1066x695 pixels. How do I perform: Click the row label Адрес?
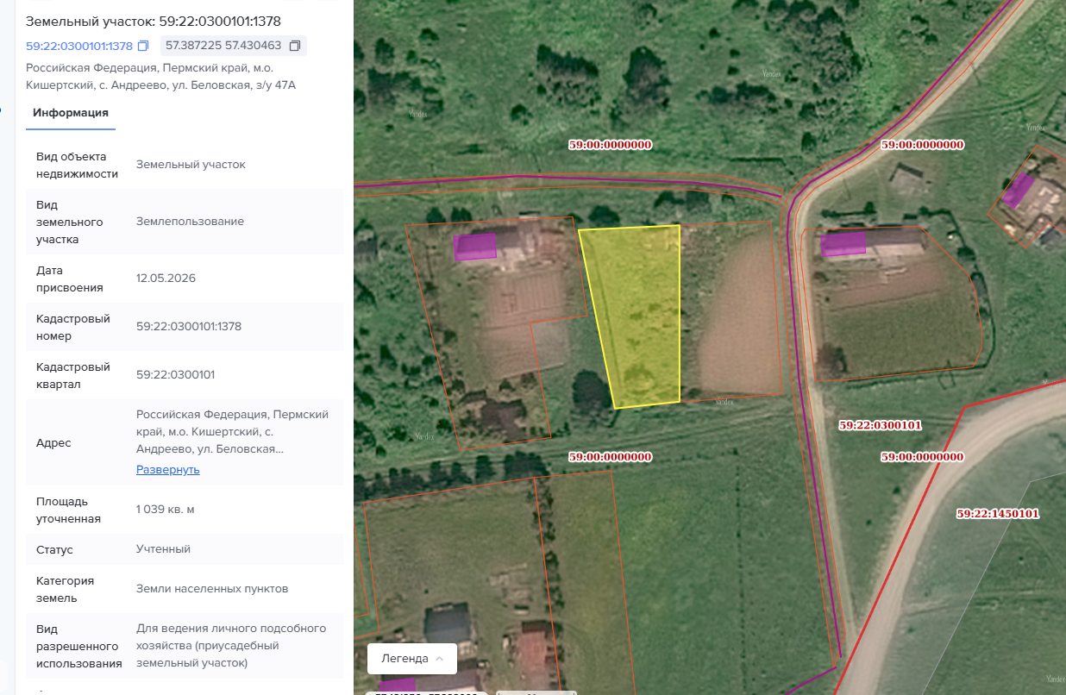coord(53,443)
